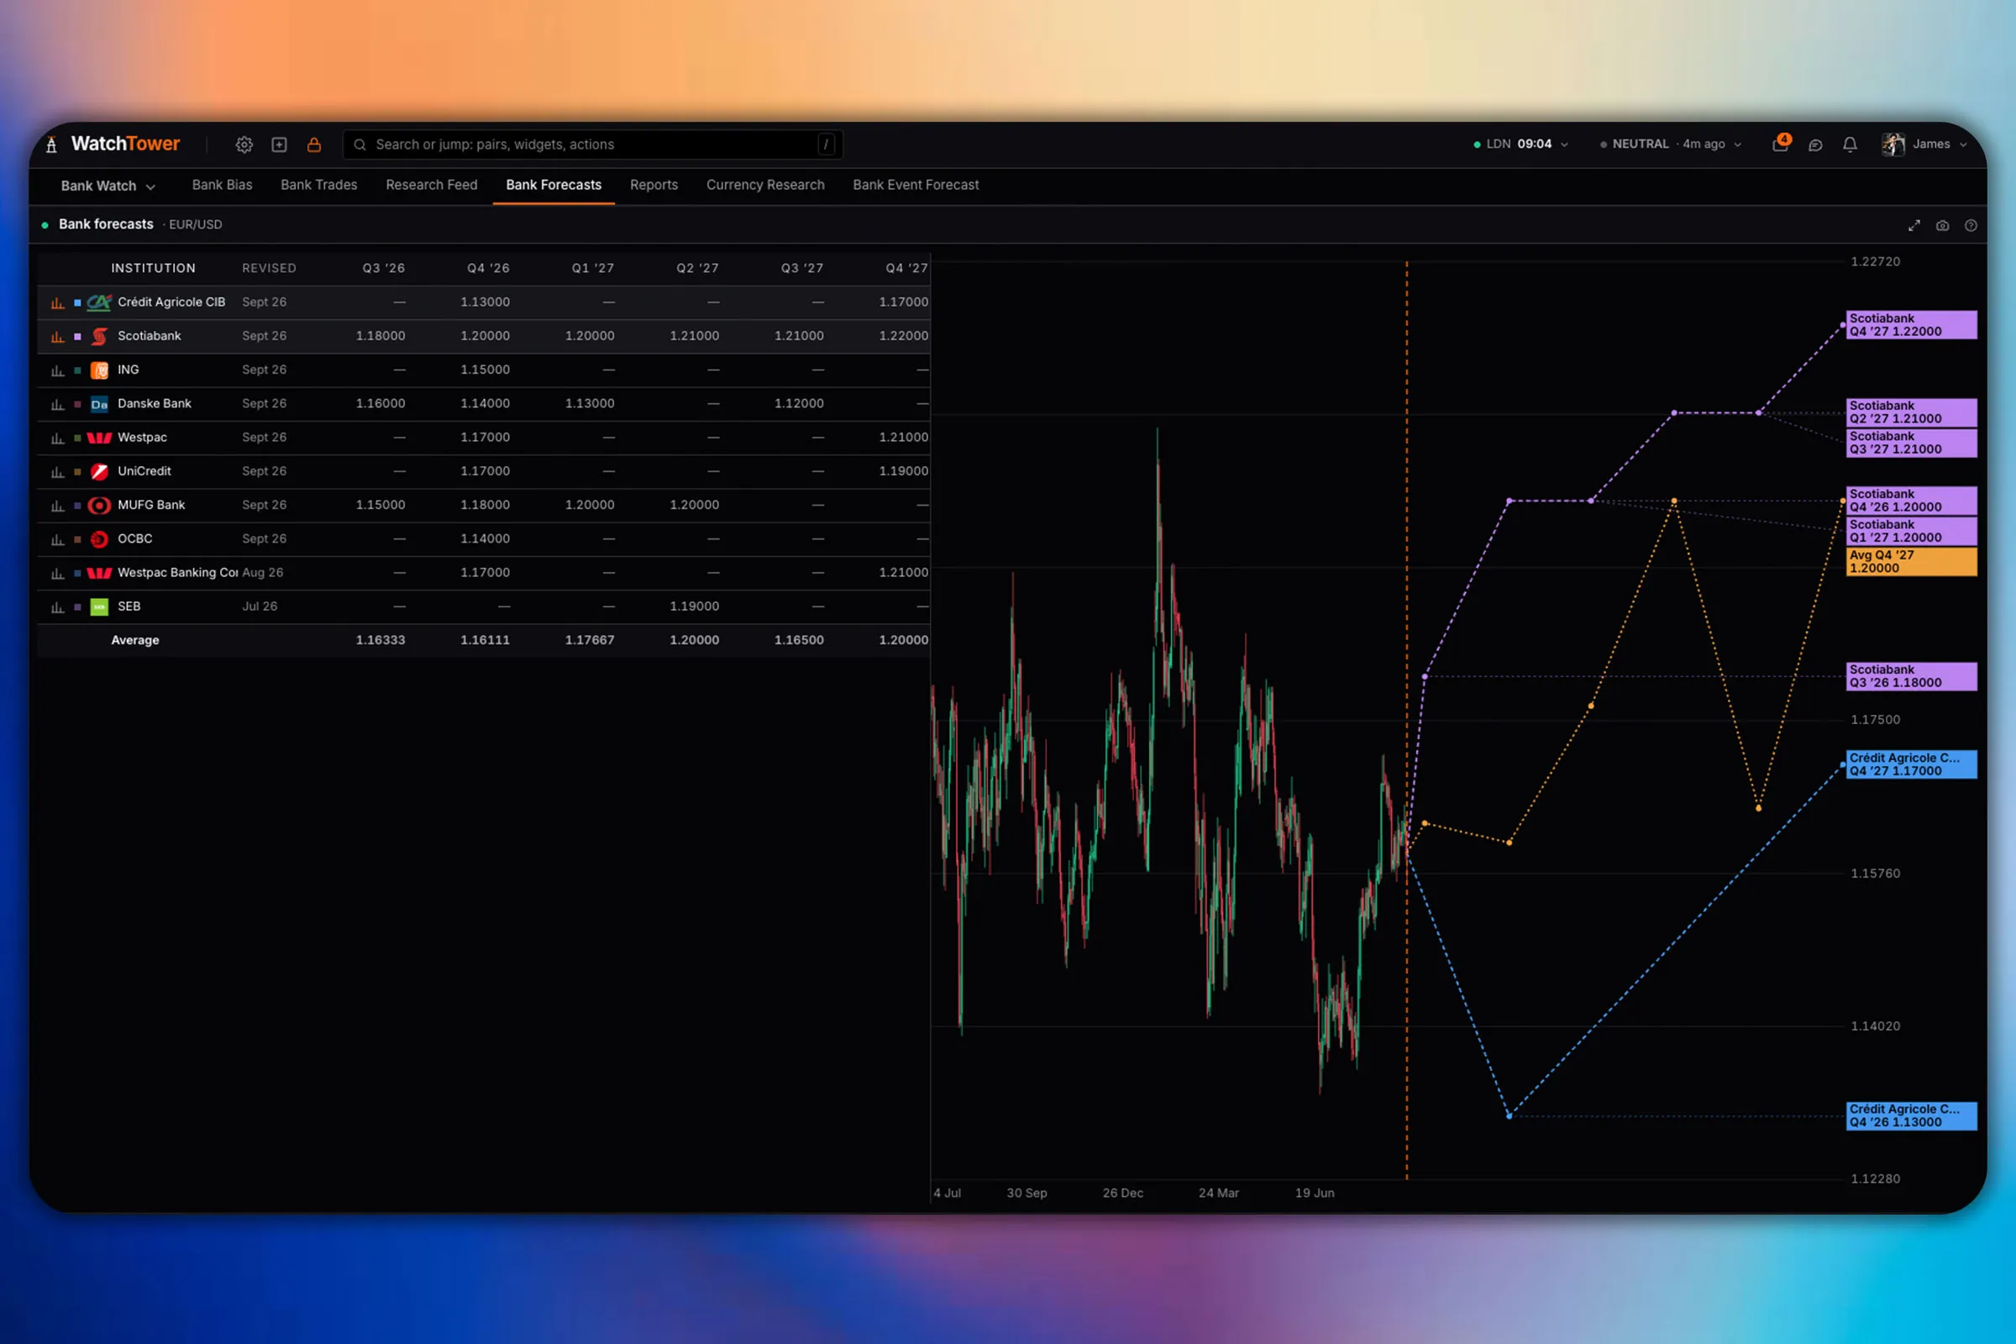This screenshot has height=1344, width=2016.
Task: Click Crédit Agricole Q4 '26 1.13000 label
Action: tap(1910, 1116)
